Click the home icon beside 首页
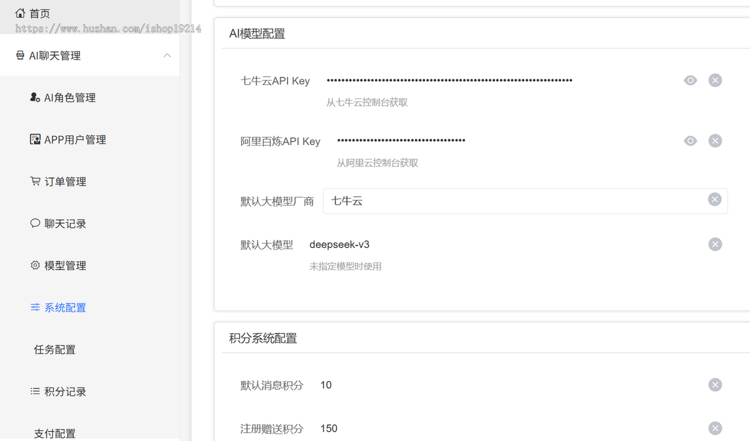 coord(20,13)
